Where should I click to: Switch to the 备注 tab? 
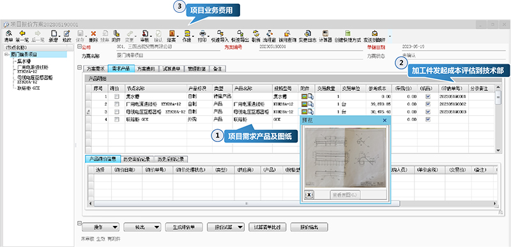218,69
